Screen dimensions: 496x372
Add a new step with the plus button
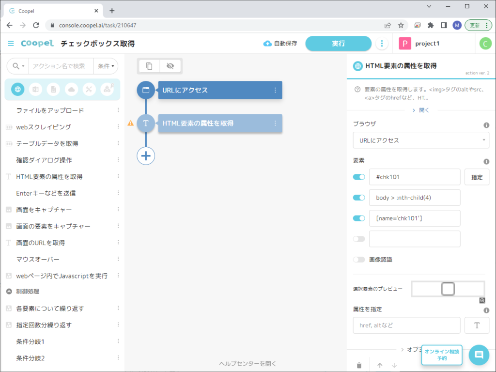[x=146, y=156]
